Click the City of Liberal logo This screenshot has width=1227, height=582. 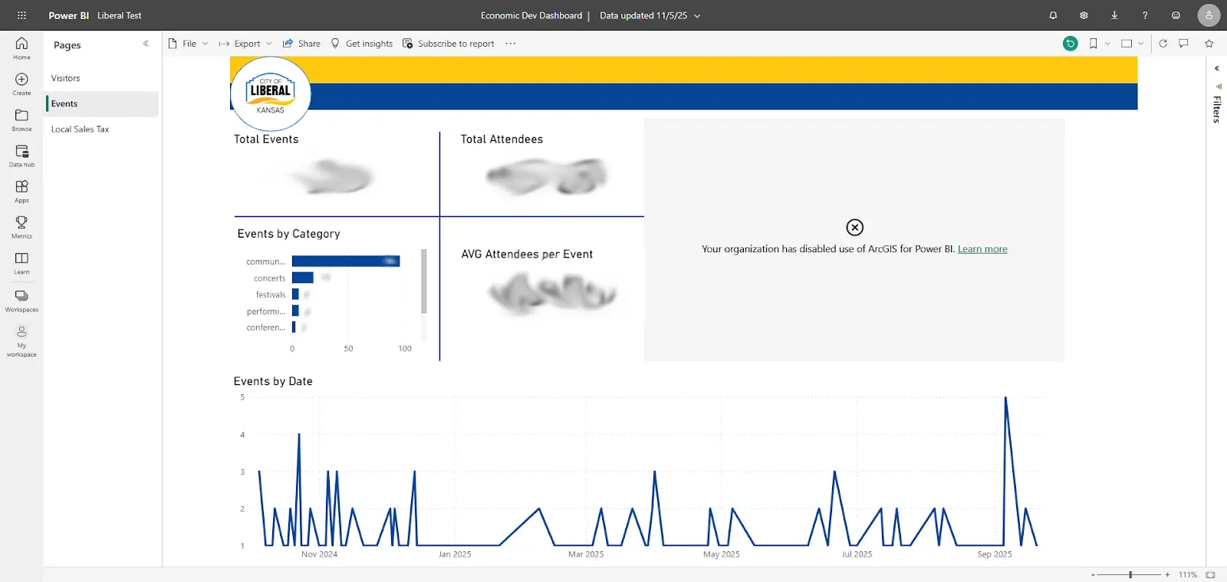pyautogui.click(x=271, y=94)
